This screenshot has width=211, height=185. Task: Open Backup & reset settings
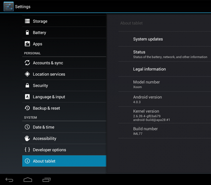(64, 108)
